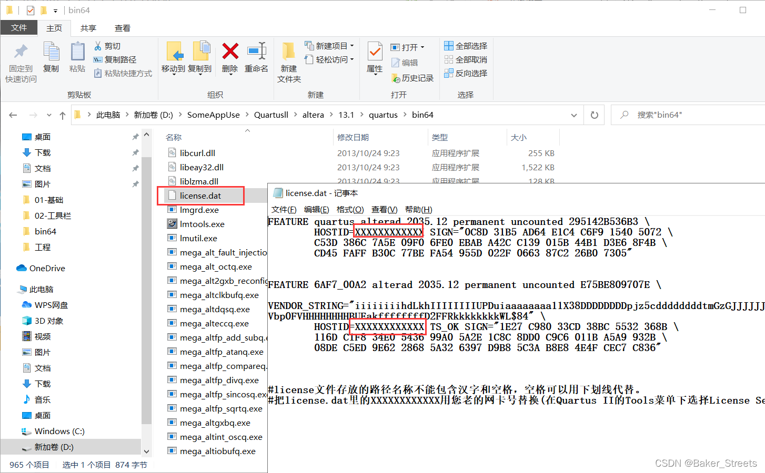
Task: Click the red Delete X icon
Action: click(x=230, y=51)
